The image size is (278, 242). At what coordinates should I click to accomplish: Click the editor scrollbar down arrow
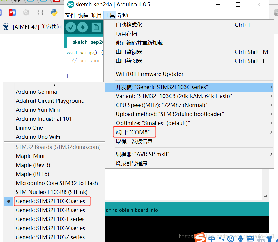pos(265,196)
